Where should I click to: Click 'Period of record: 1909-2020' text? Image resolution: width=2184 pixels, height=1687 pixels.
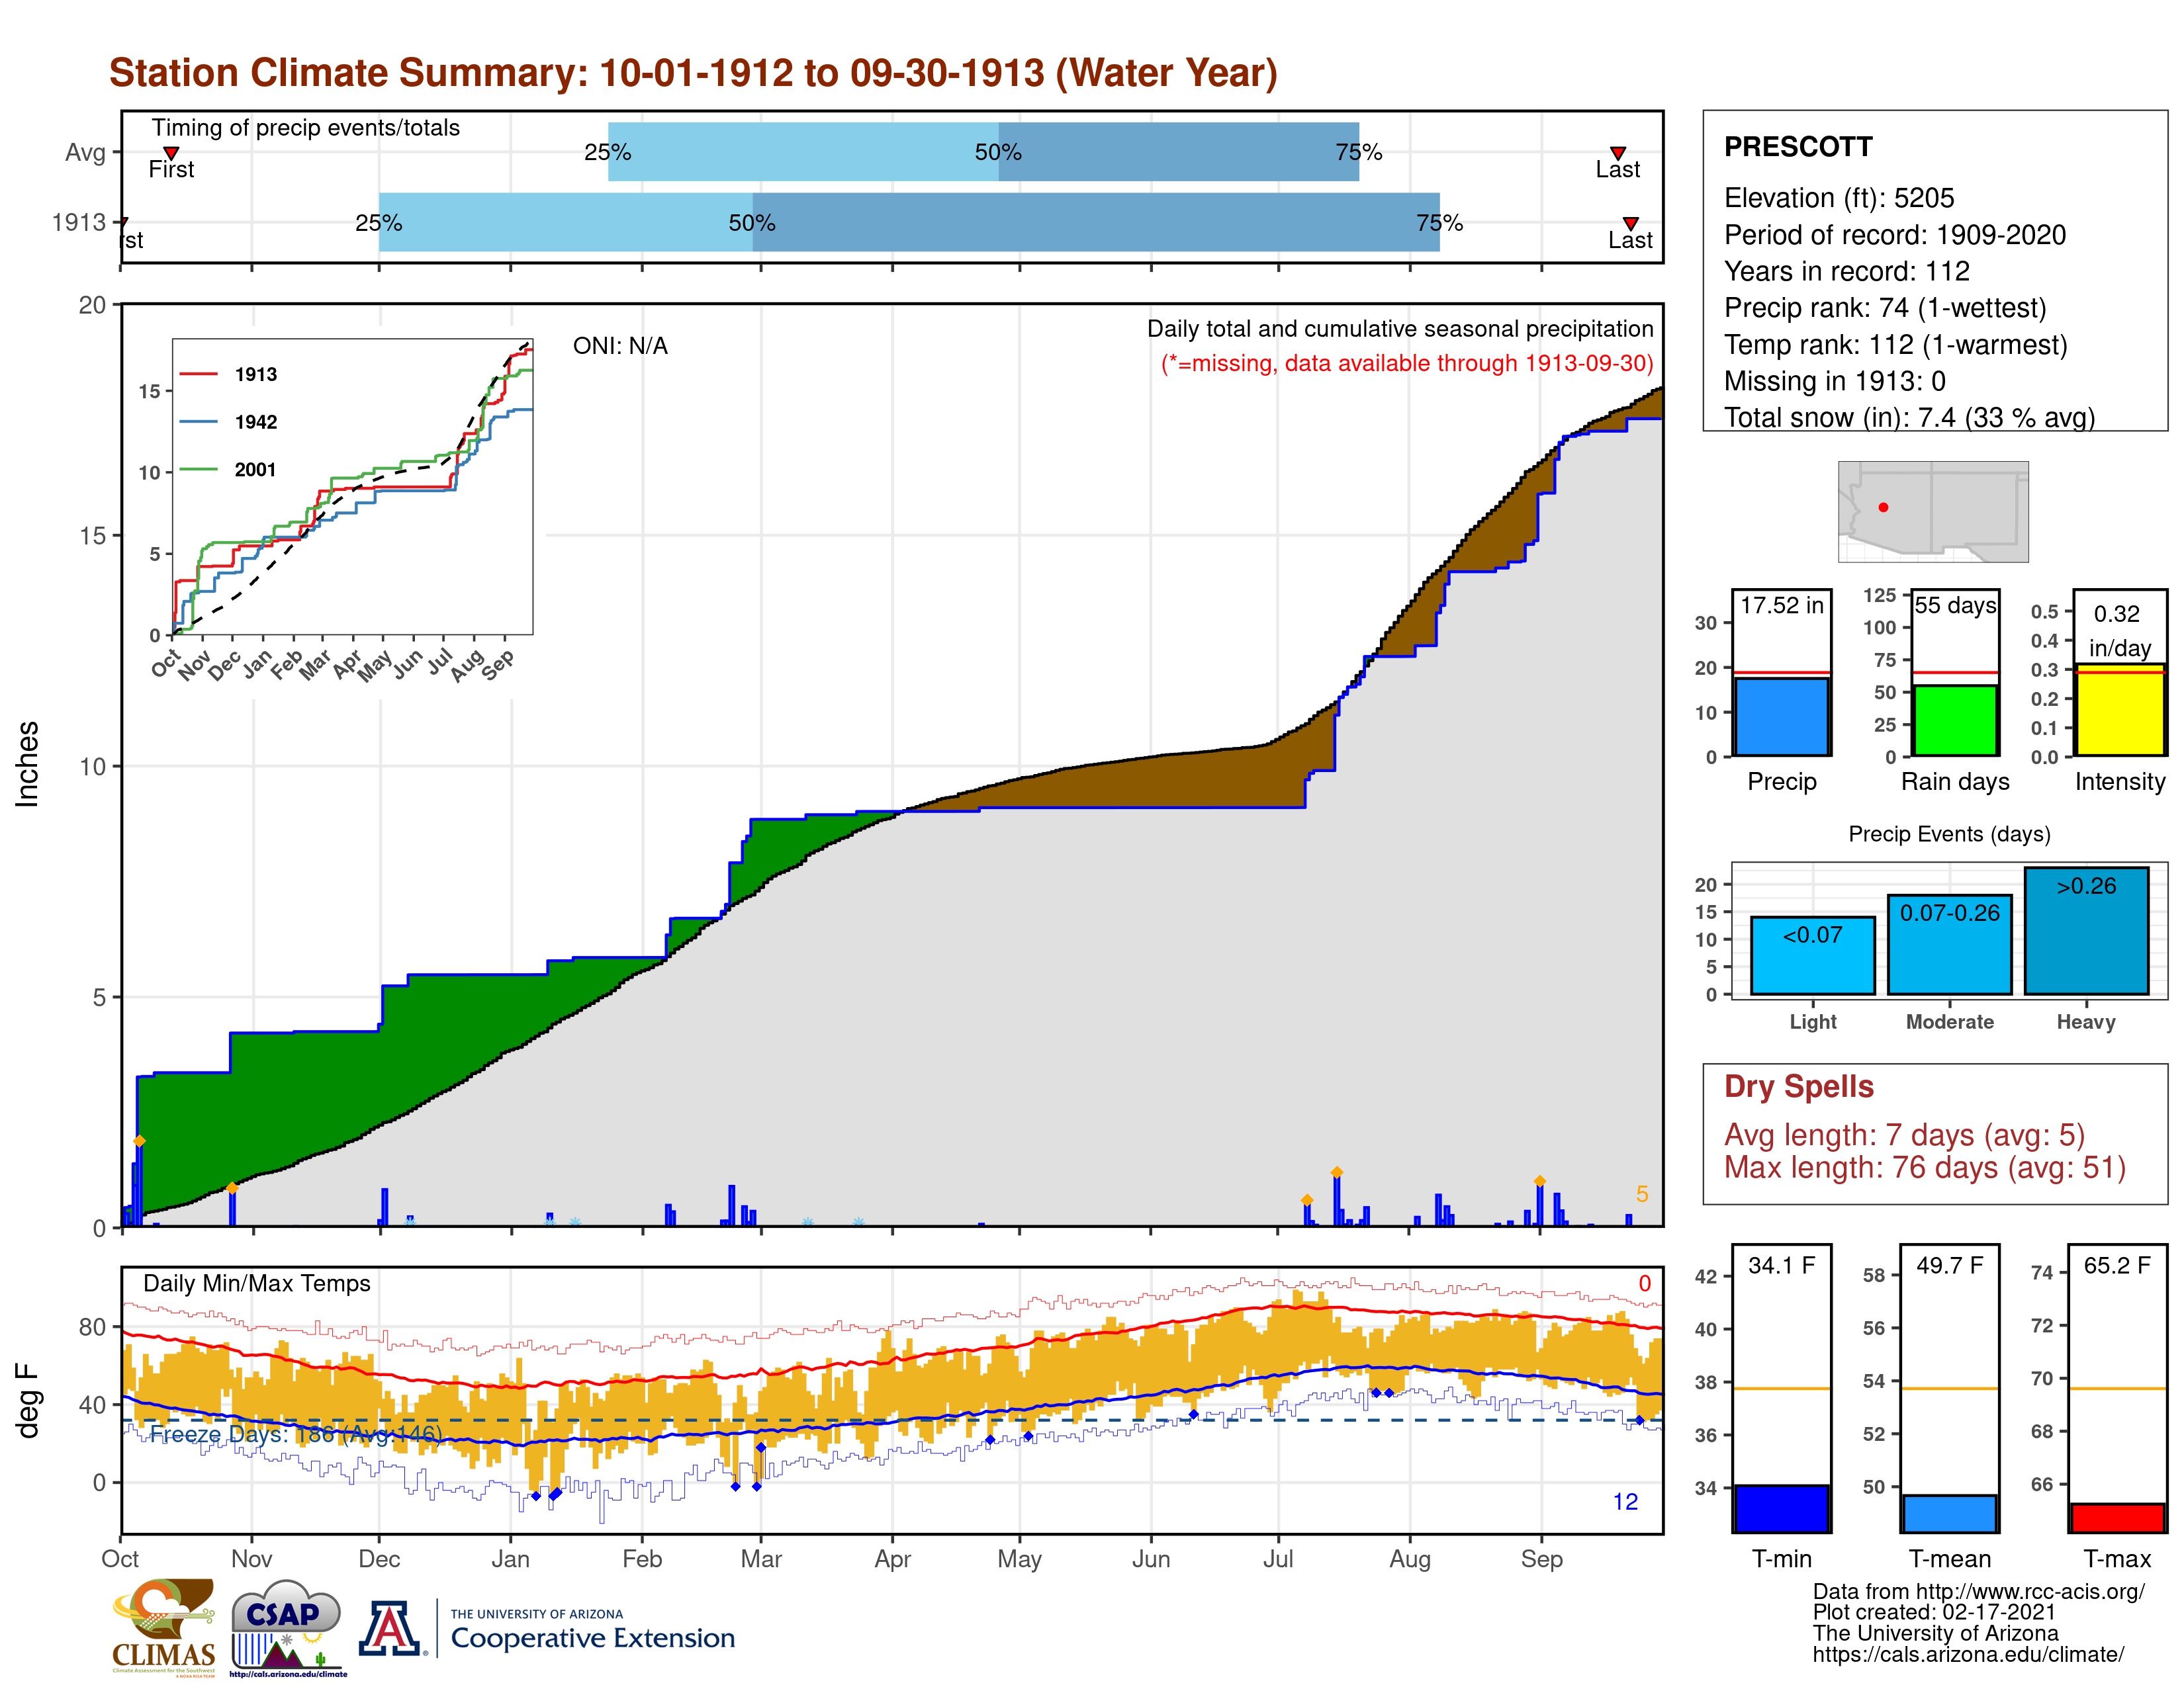(1894, 235)
